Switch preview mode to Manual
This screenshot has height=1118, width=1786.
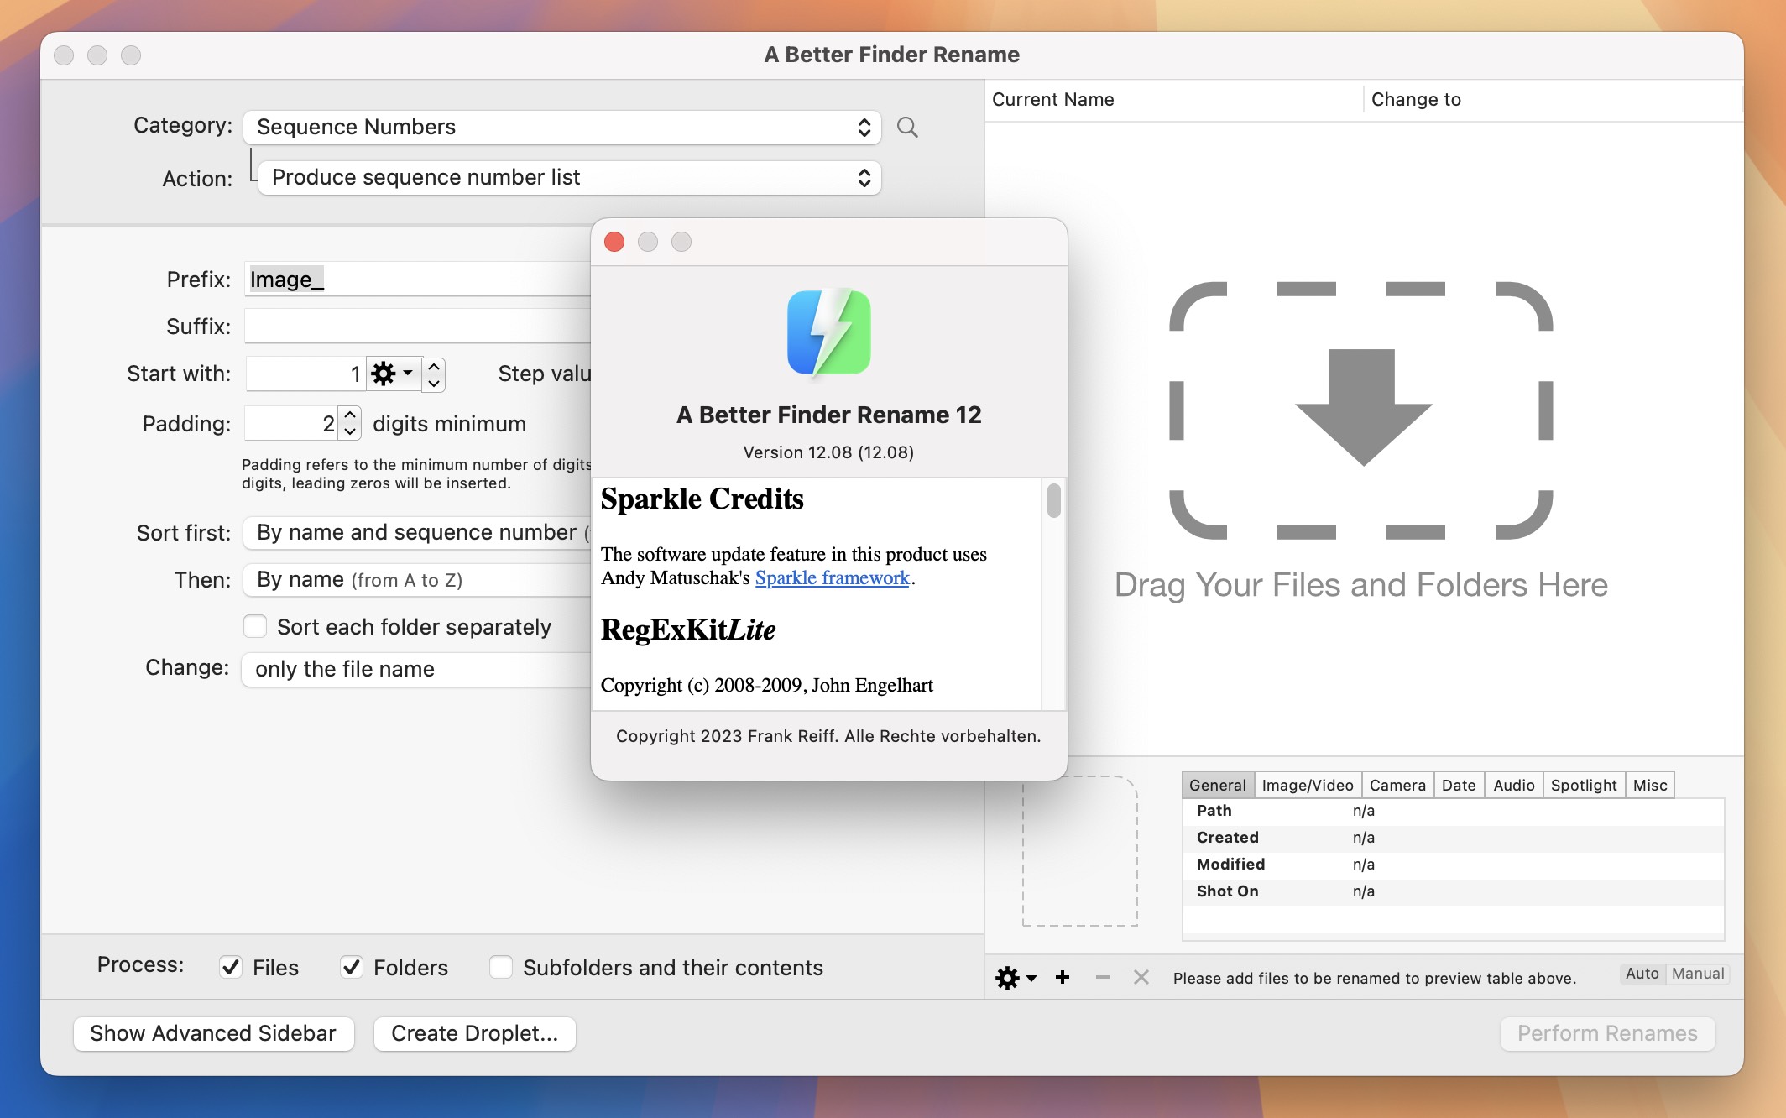(1697, 974)
